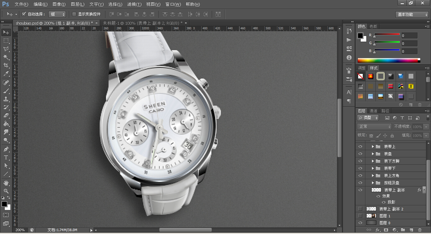Enable Show Transform Controls checkbox
The image size is (431, 234).
pyautogui.click(x=74, y=14)
